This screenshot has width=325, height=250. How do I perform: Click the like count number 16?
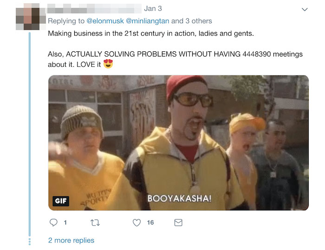point(150,223)
